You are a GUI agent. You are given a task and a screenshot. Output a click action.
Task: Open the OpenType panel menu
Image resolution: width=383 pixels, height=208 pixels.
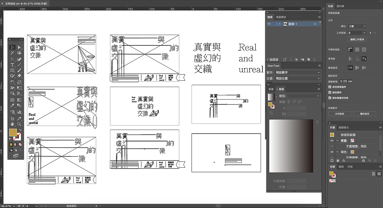coord(319,66)
